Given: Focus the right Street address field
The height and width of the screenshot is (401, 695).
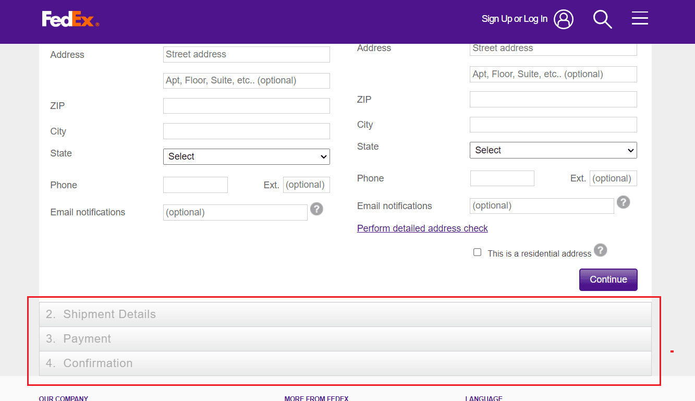Looking at the screenshot, I should click(553, 49).
